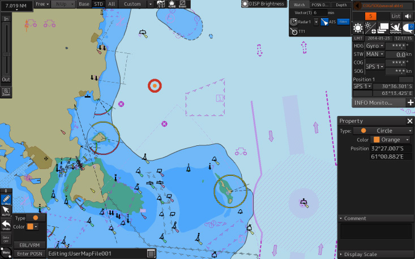Collapse the left tool strip with double-arrow
Image resolution: width=415 pixels, height=259 pixels.
6,191
